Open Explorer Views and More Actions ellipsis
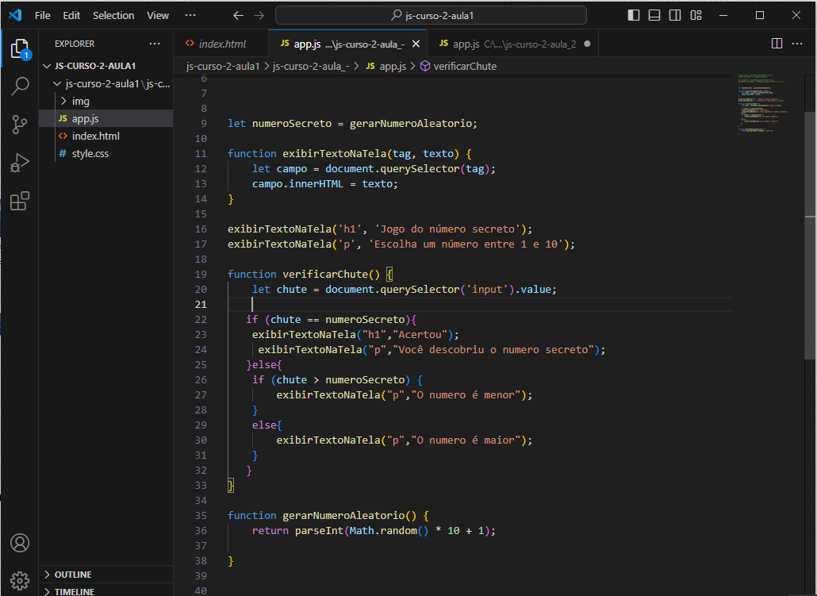Image resolution: width=817 pixels, height=596 pixels. (x=155, y=44)
